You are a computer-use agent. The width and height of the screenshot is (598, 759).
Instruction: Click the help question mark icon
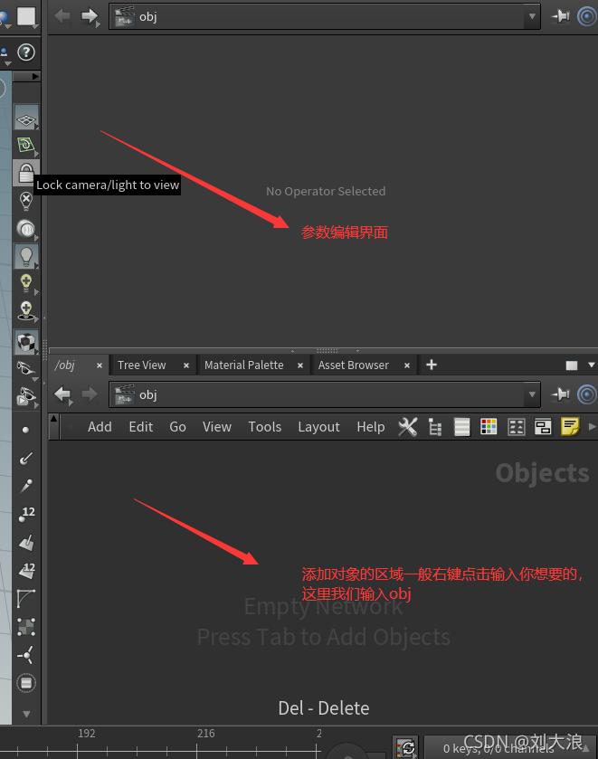[x=26, y=52]
